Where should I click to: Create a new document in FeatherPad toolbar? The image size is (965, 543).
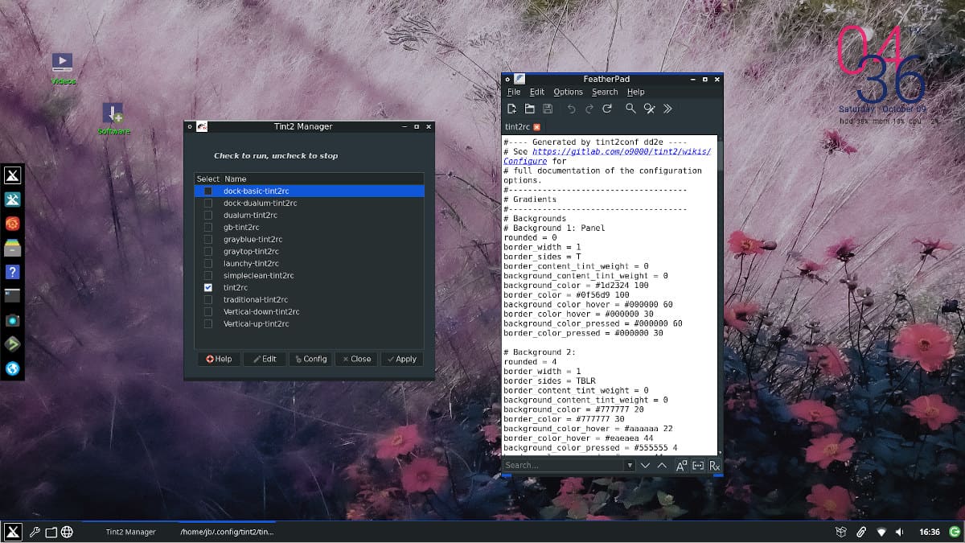pos(511,109)
